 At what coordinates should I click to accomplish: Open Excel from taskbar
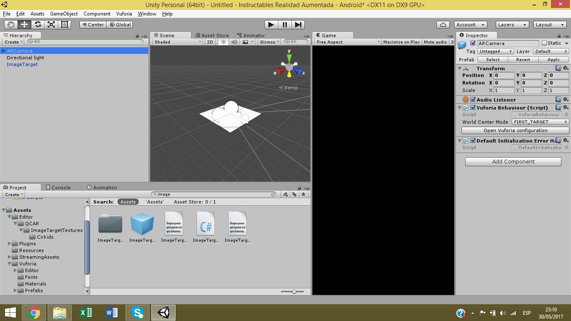[86, 312]
